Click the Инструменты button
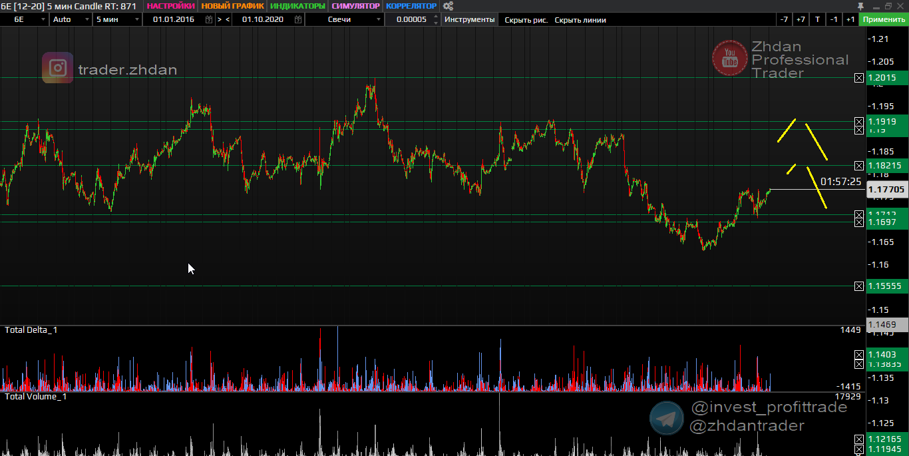This screenshot has height=456, width=909. coord(470,19)
